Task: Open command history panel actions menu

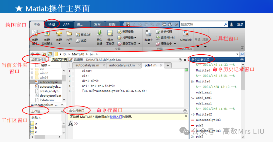Action: click(242, 60)
